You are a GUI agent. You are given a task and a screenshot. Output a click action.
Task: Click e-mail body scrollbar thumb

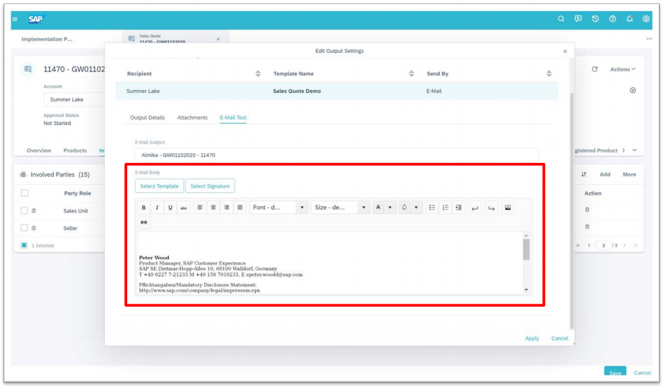click(526, 249)
